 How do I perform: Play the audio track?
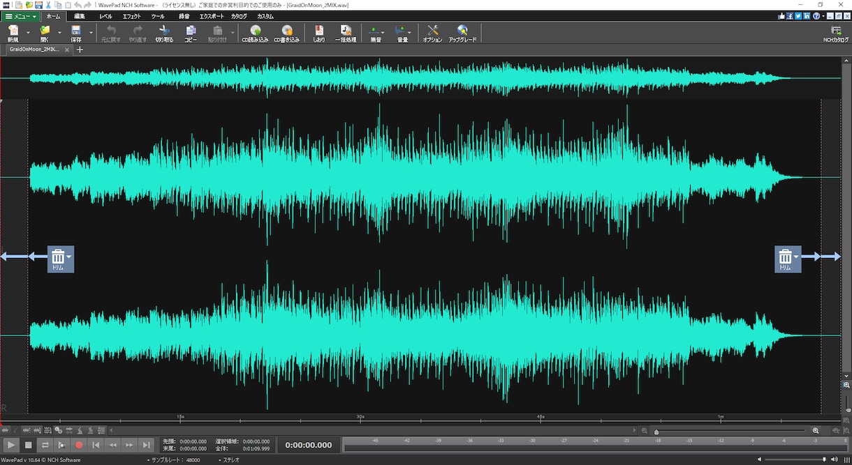pos(12,445)
